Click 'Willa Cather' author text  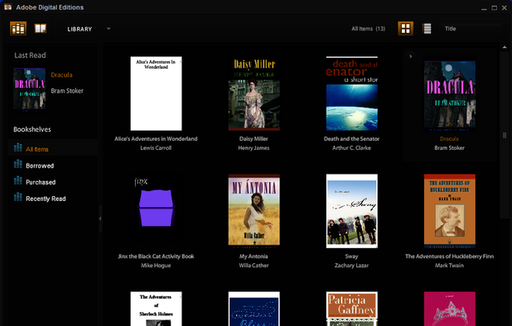pos(254,266)
